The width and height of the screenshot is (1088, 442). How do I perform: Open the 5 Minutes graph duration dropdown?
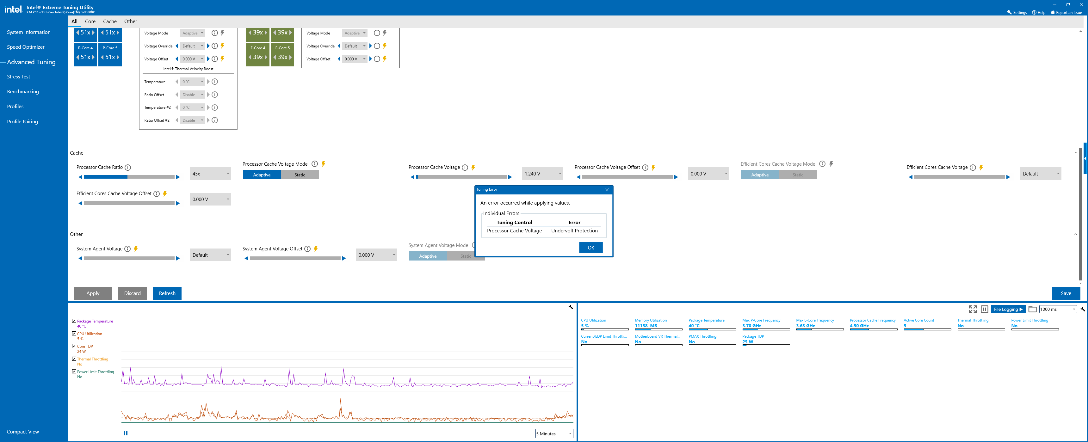pyautogui.click(x=554, y=433)
